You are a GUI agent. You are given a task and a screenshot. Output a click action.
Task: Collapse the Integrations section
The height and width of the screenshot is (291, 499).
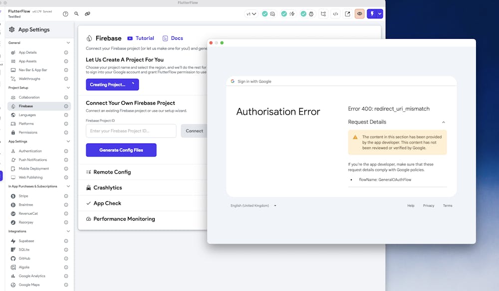pos(68,231)
